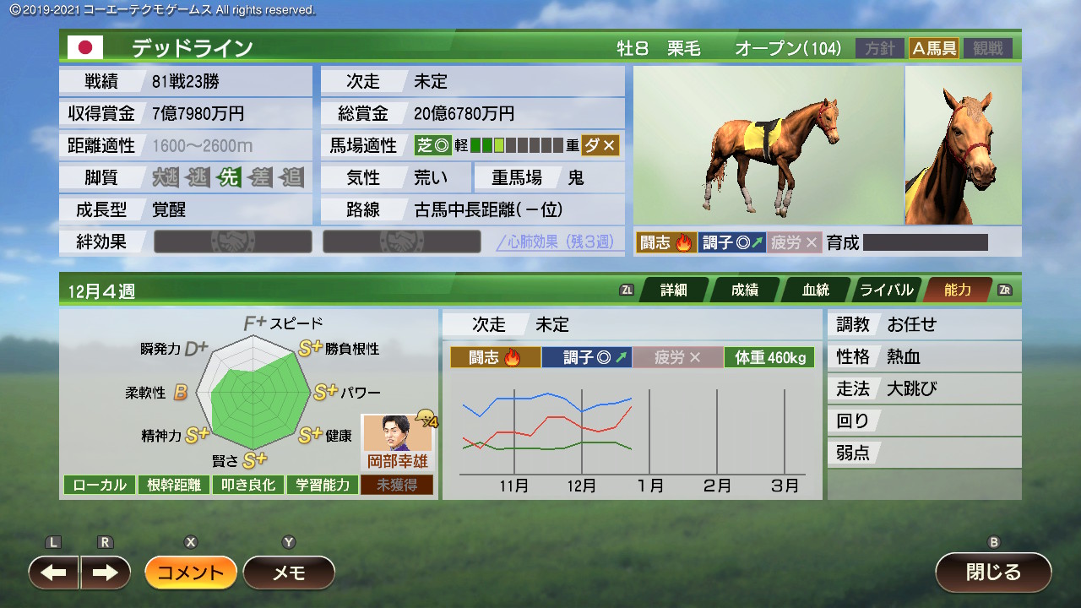Viewport: 1081px width, 608px height.
Task: Open the コメント button
Action: pos(191,573)
